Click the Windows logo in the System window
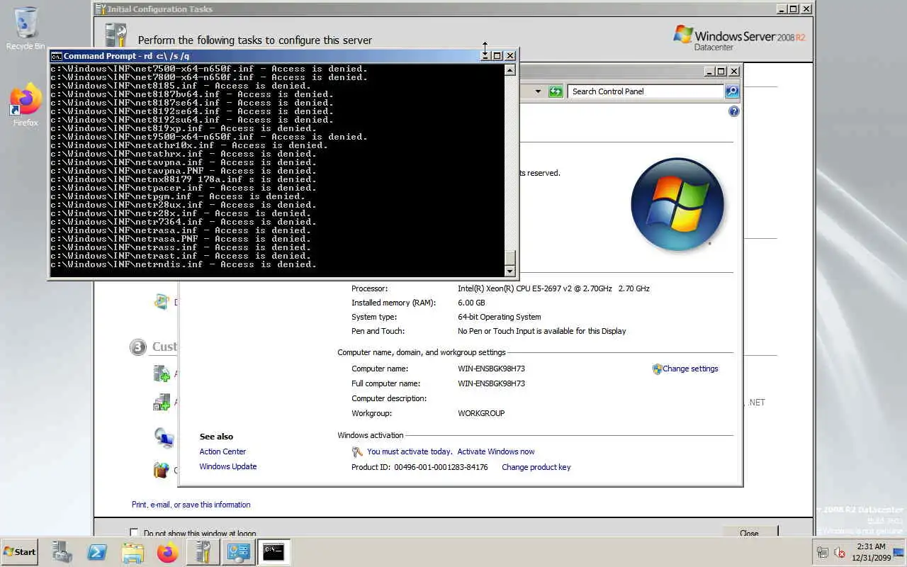The image size is (907, 567). tap(677, 204)
